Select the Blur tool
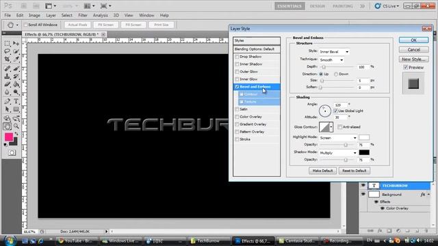The image size is (438, 246). [8, 92]
